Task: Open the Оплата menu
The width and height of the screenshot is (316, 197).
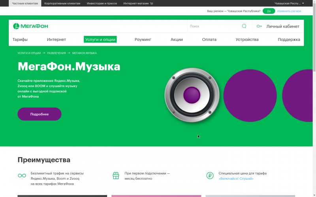Action: 209,40
